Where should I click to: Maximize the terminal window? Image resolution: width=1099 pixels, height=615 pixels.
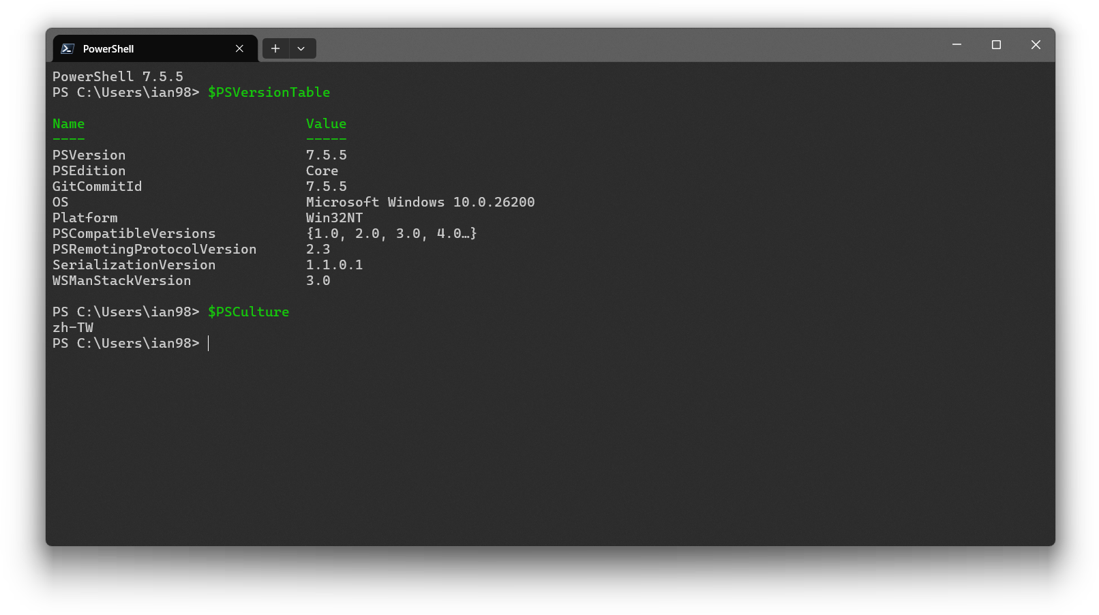(996, 44)
